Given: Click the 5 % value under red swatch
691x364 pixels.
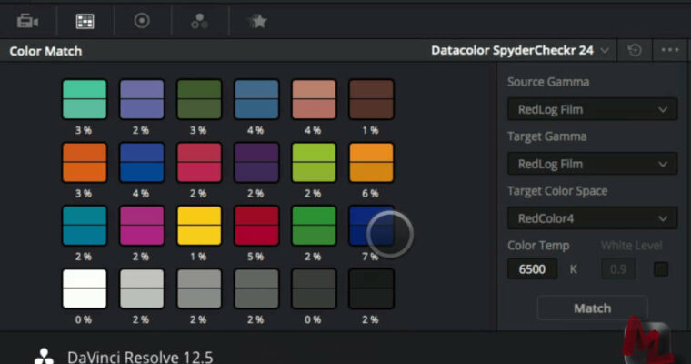Looking at the screenshot, I should (255, 257).
